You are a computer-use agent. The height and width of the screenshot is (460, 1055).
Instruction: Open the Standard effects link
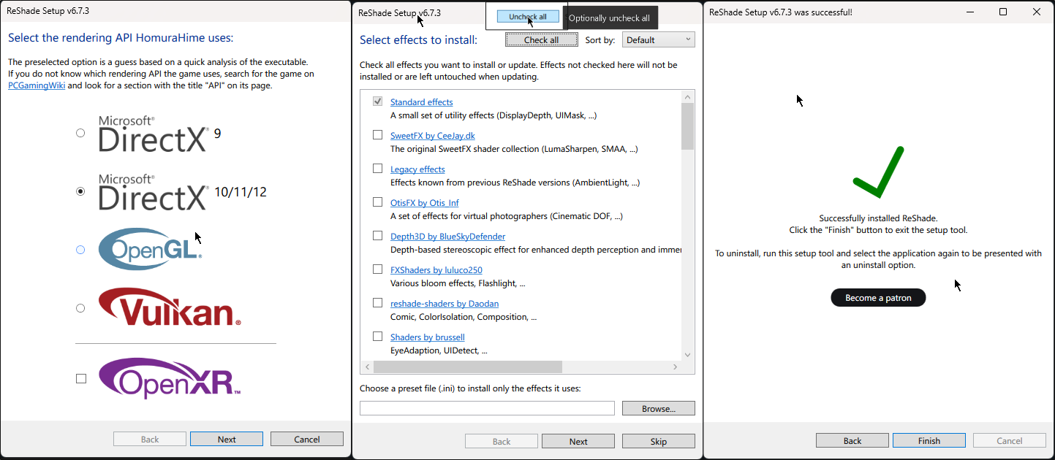click(422, 102)
